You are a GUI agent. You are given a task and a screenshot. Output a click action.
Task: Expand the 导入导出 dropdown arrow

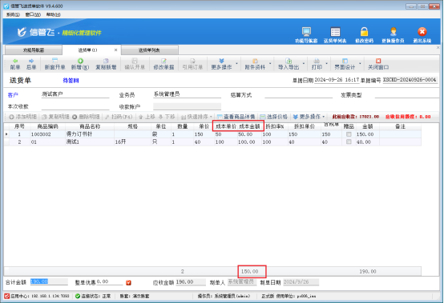point(304,64)
